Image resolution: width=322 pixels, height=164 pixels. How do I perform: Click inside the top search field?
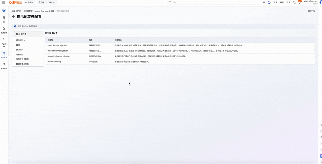tap(213, 3)
